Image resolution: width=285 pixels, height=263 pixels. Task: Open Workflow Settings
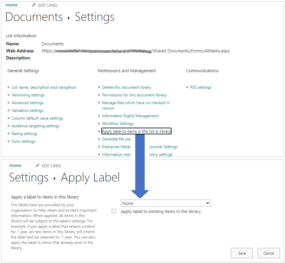tap(118, 123)
